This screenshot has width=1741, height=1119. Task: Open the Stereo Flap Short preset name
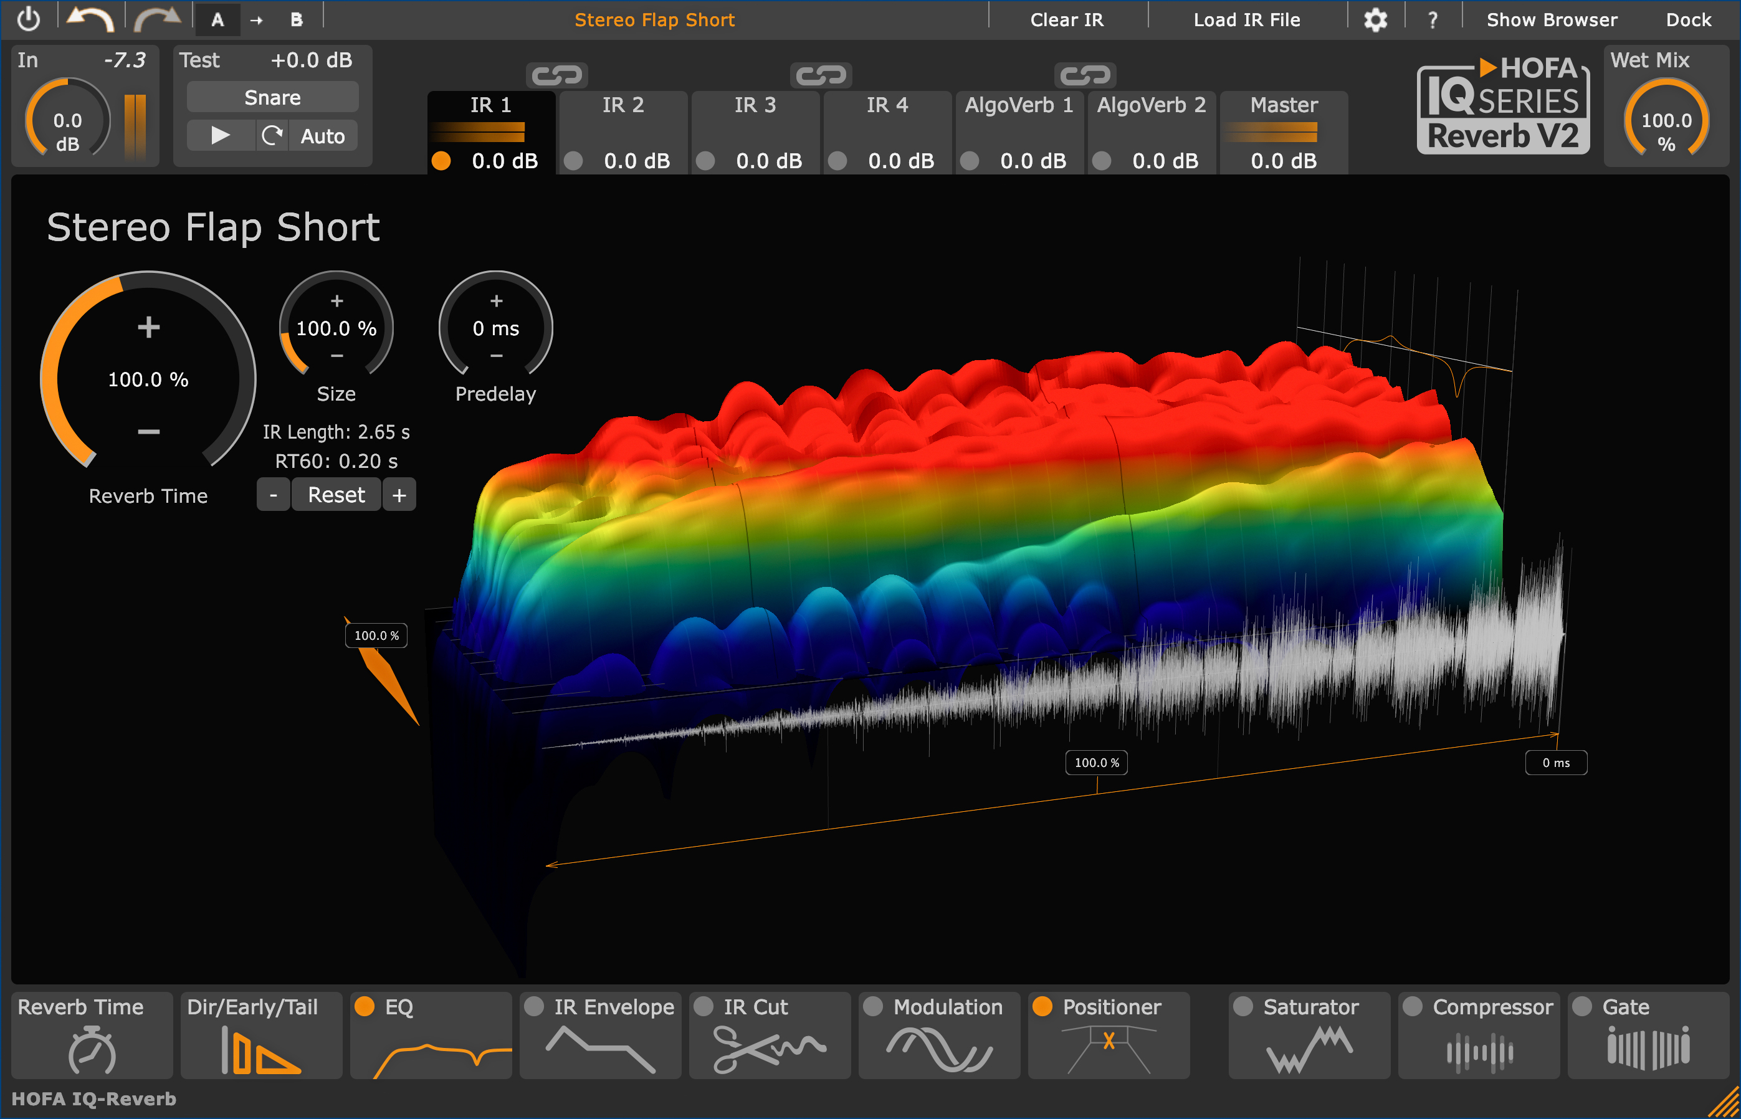tap(655, 19)
